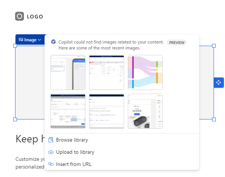The height and width of the screenshot is (177, 225).
Task: Click the Copilot could not find images message
Action: 111,45
